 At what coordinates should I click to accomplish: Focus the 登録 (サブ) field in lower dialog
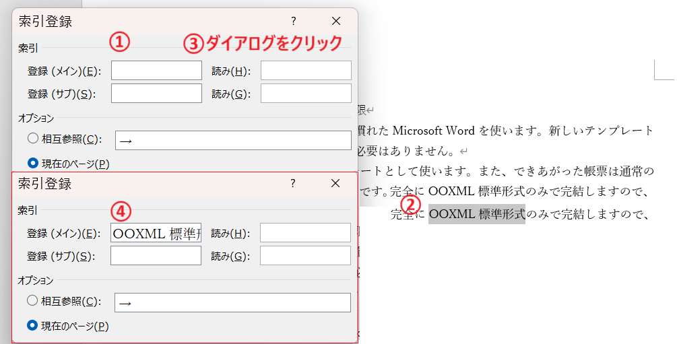tap(156, 256)
